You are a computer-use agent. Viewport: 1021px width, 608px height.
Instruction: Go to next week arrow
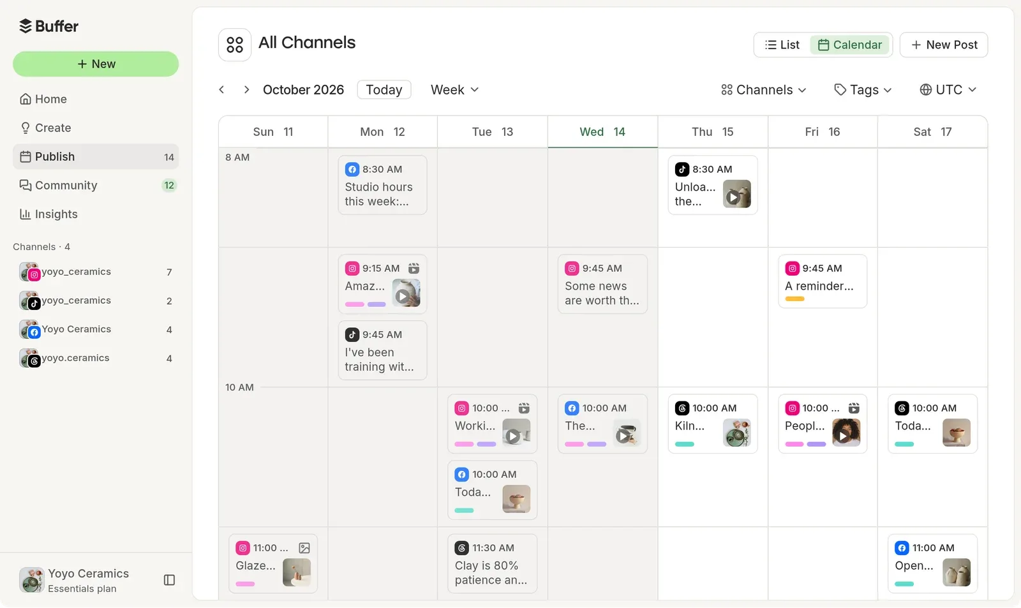tap(246, 90)
